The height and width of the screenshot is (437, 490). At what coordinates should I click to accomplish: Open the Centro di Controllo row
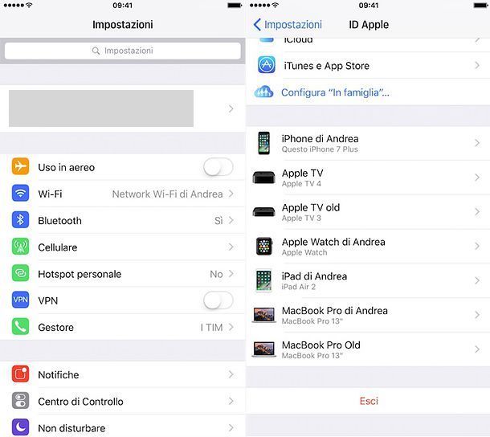pyautogui.click(x=122, y=401)
